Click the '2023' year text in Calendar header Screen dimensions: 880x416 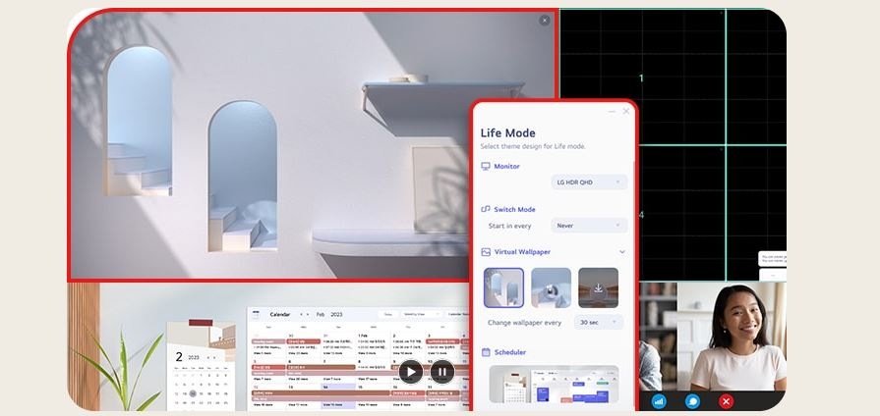pos(336,315)
